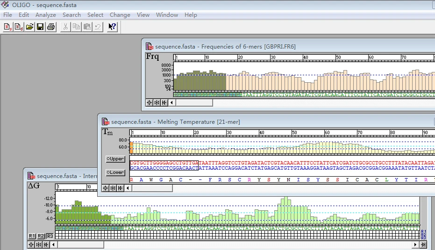Viewport: 435px width, 250px height.
Task: Click the red upper strand sequence in Tm window
Action: [x=282, y=163]
